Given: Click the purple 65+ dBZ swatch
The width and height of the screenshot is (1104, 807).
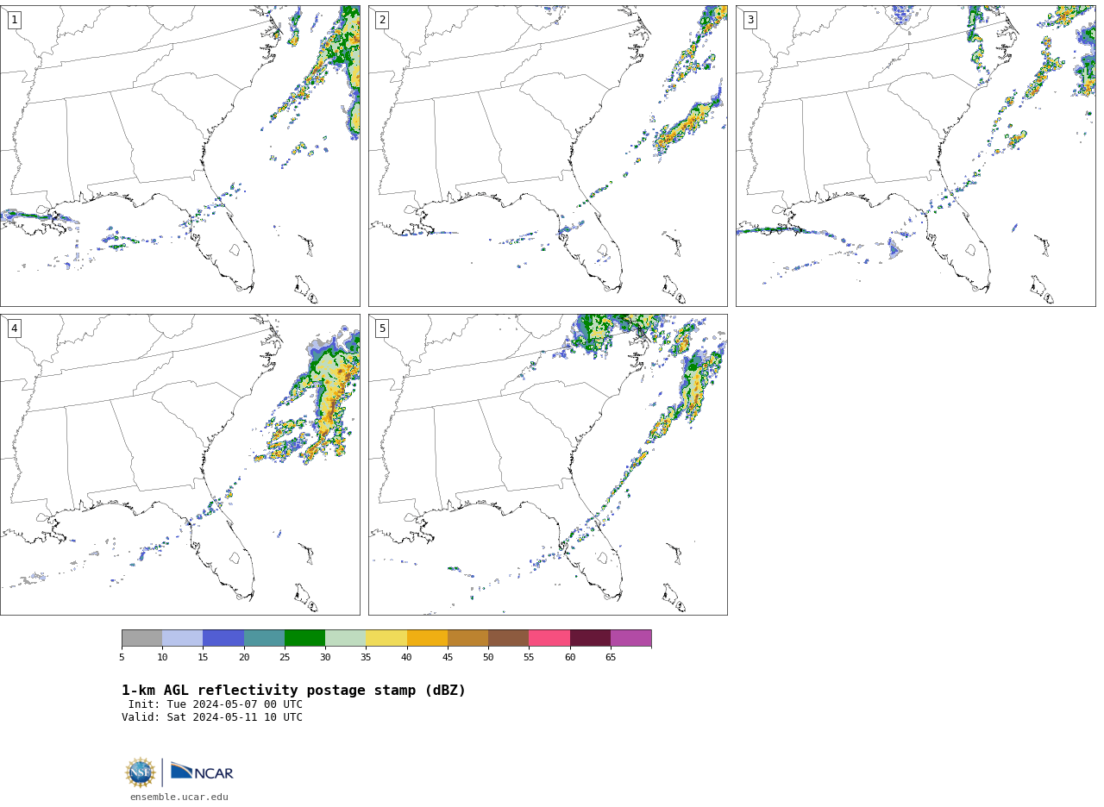Looking at the screenshot, I should point(631,638).
